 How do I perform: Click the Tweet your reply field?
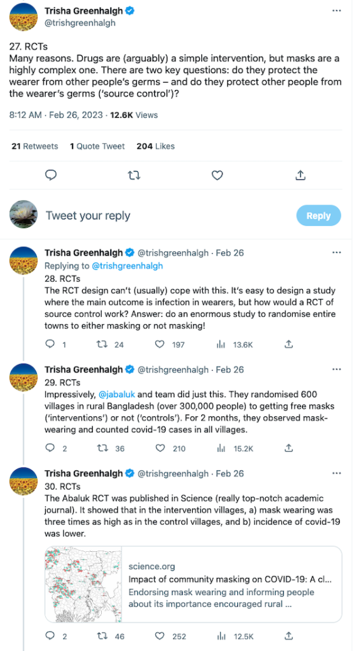point(166,216)
